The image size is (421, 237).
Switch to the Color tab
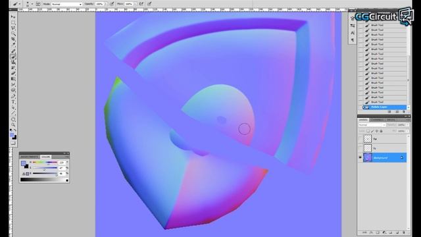click(x=45, y=157)
